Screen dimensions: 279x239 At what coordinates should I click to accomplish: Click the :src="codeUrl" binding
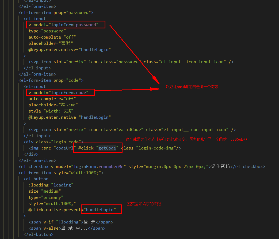click(59, 148)
